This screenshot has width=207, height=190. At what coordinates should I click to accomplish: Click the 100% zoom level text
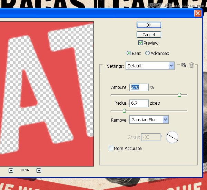pos(24,170)
